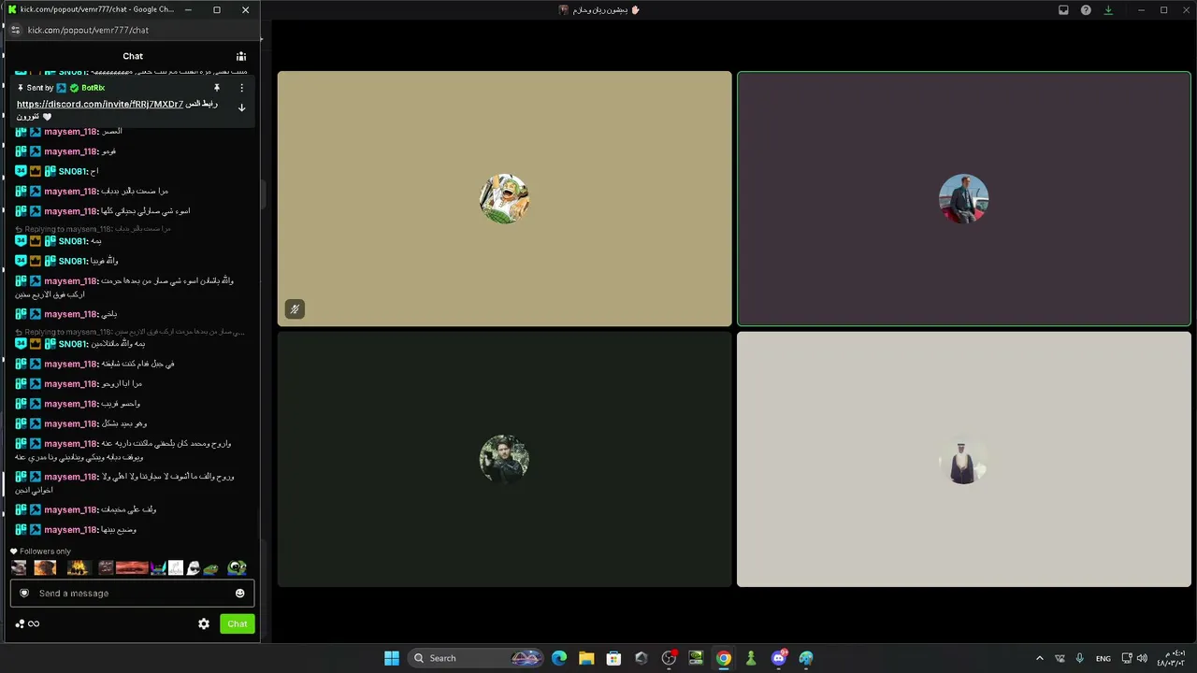Open the chat viewers list icon
This screenshot has width=1197, height=673.
coord(241,56)
